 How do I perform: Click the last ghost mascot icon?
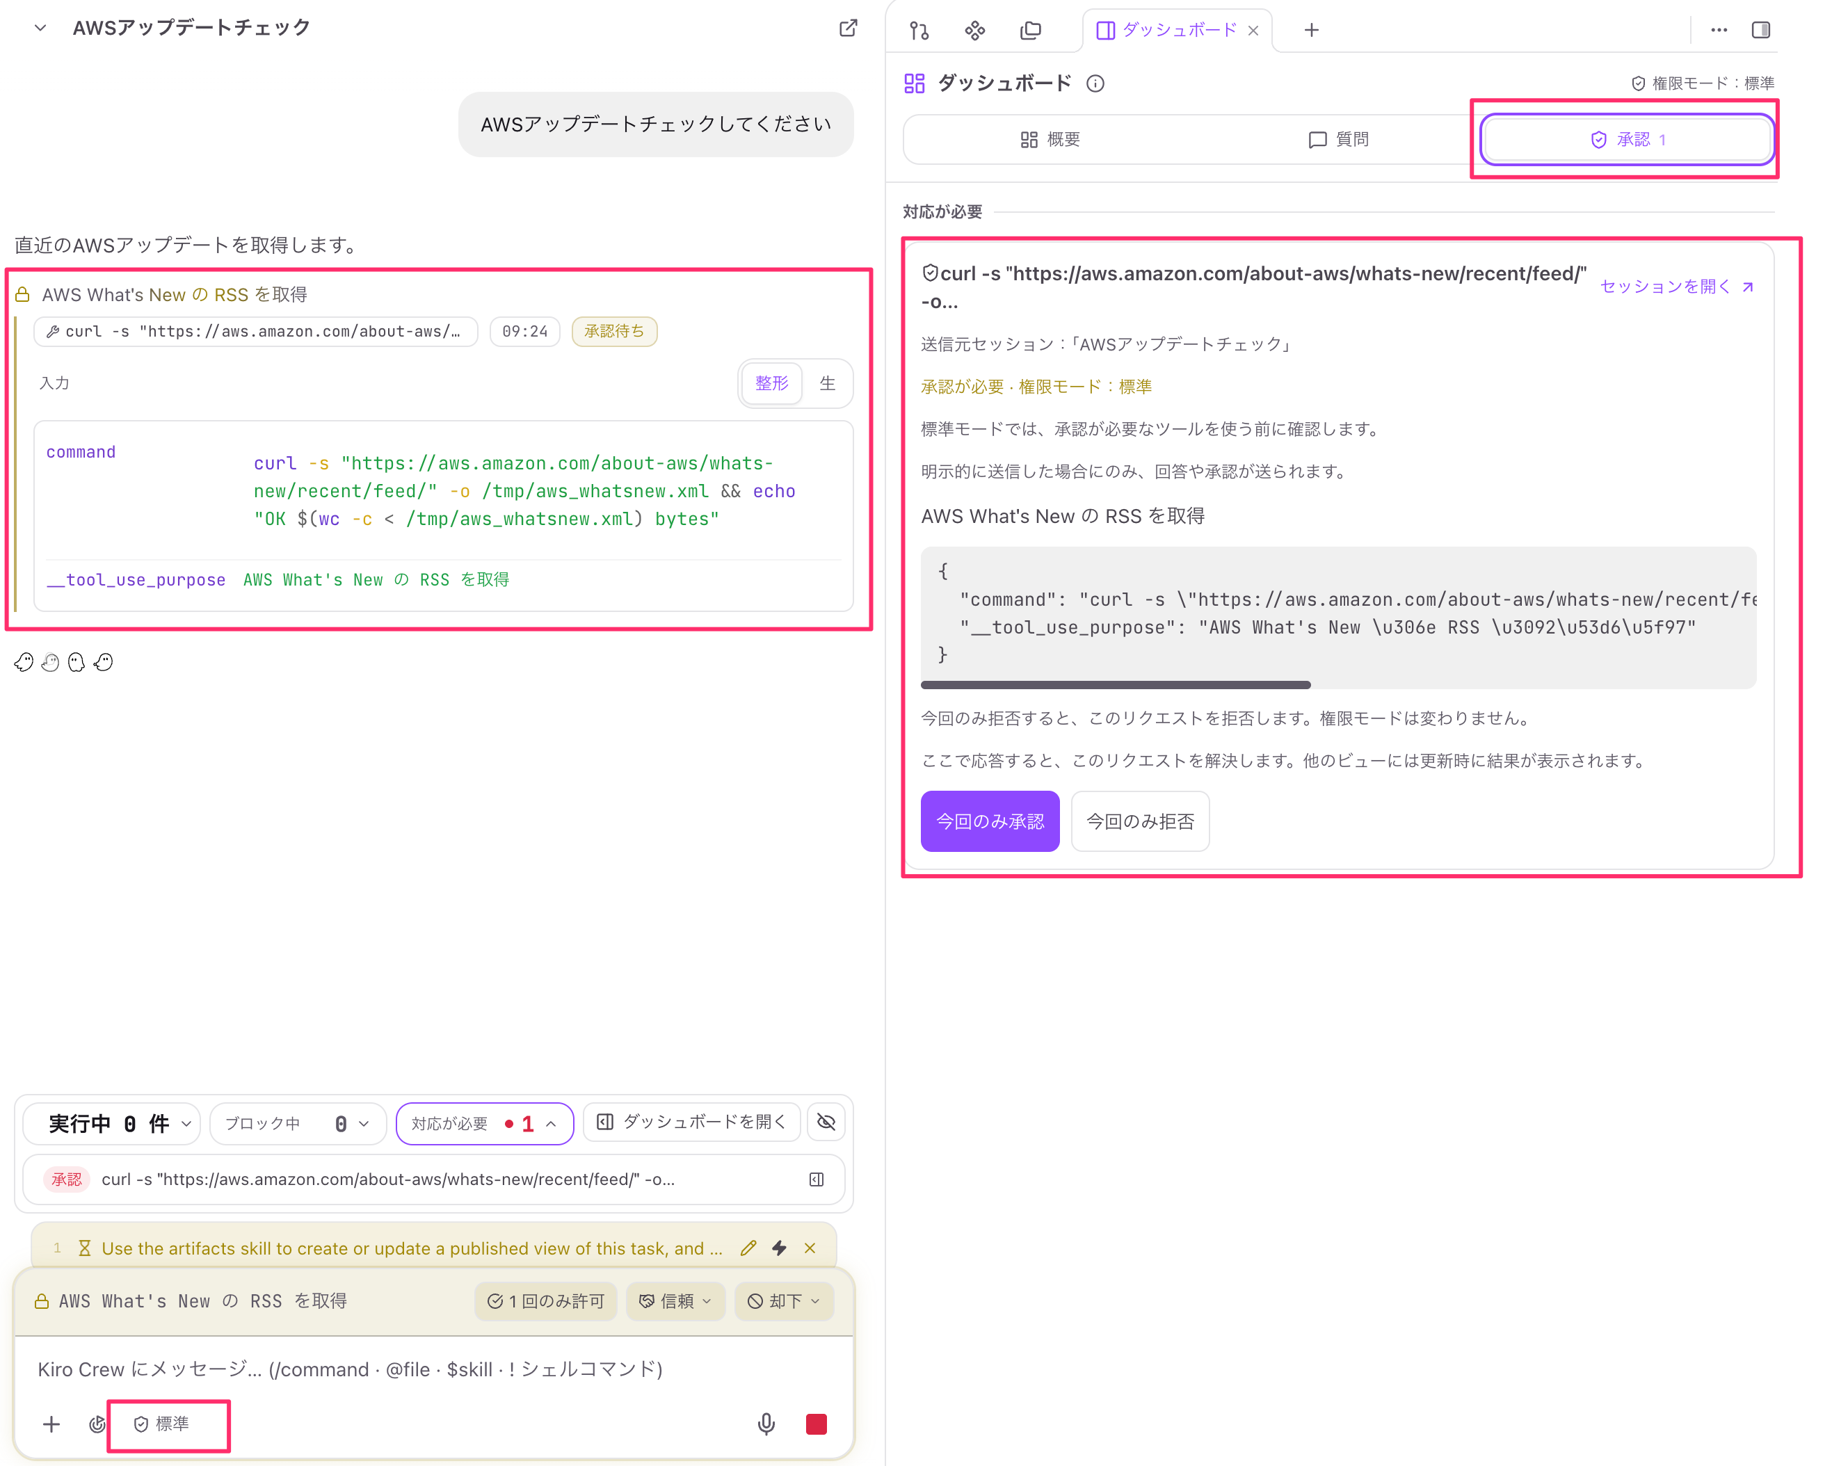104,662
